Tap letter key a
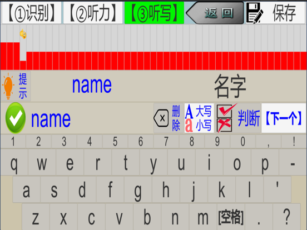 coord(27,189)
